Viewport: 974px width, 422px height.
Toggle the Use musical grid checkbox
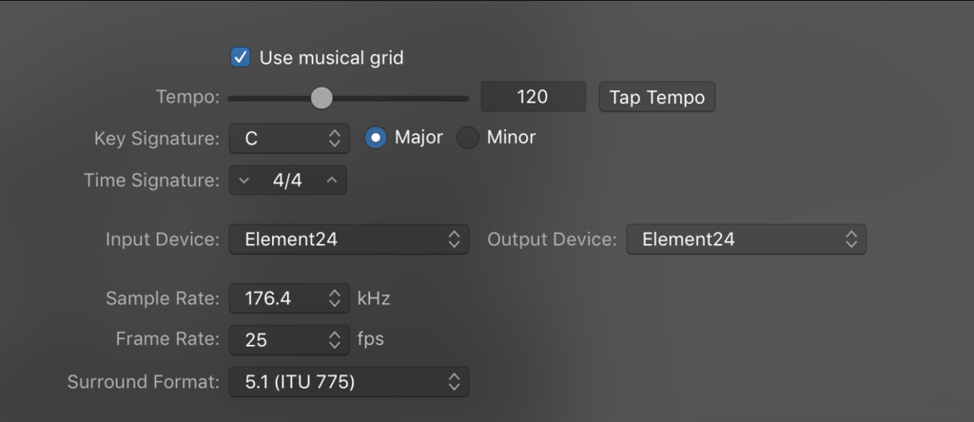coord(241,58)
